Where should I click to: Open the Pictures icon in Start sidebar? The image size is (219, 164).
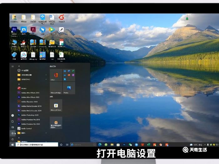13,127
